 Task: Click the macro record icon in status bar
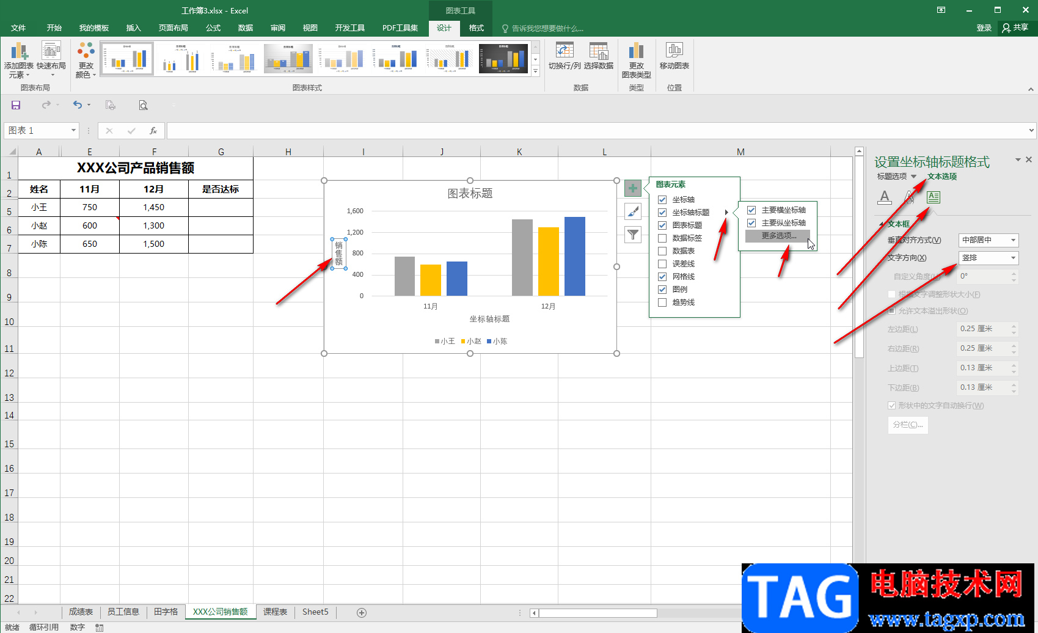pyautogui.click(x=100, y=628)
